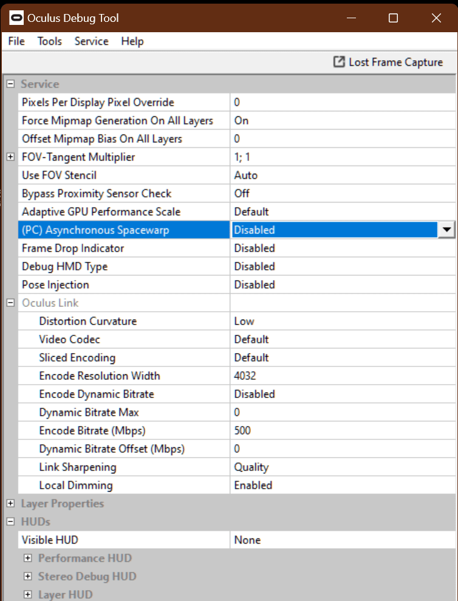Edit Offset Mipmap Bias value
This screenshot has width=458, height=601.
(x=343, y=139)
